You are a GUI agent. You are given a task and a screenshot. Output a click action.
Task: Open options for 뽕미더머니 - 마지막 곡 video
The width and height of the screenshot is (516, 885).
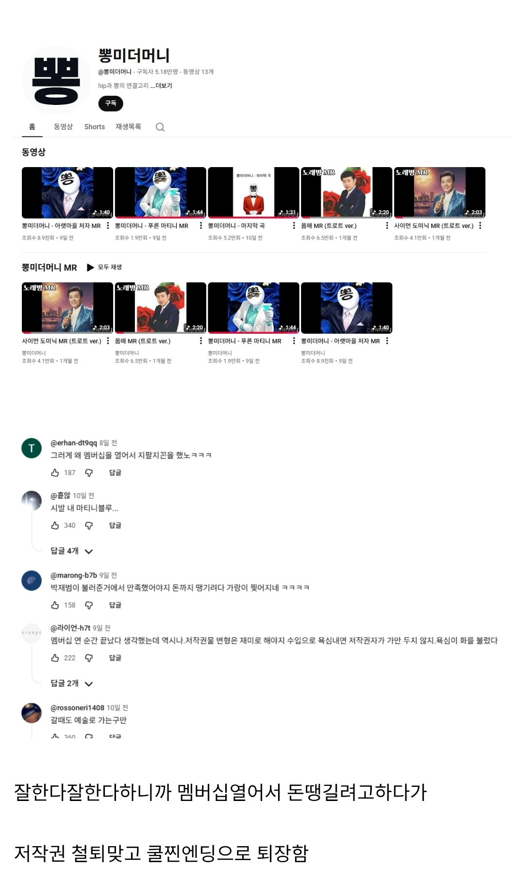294,226
